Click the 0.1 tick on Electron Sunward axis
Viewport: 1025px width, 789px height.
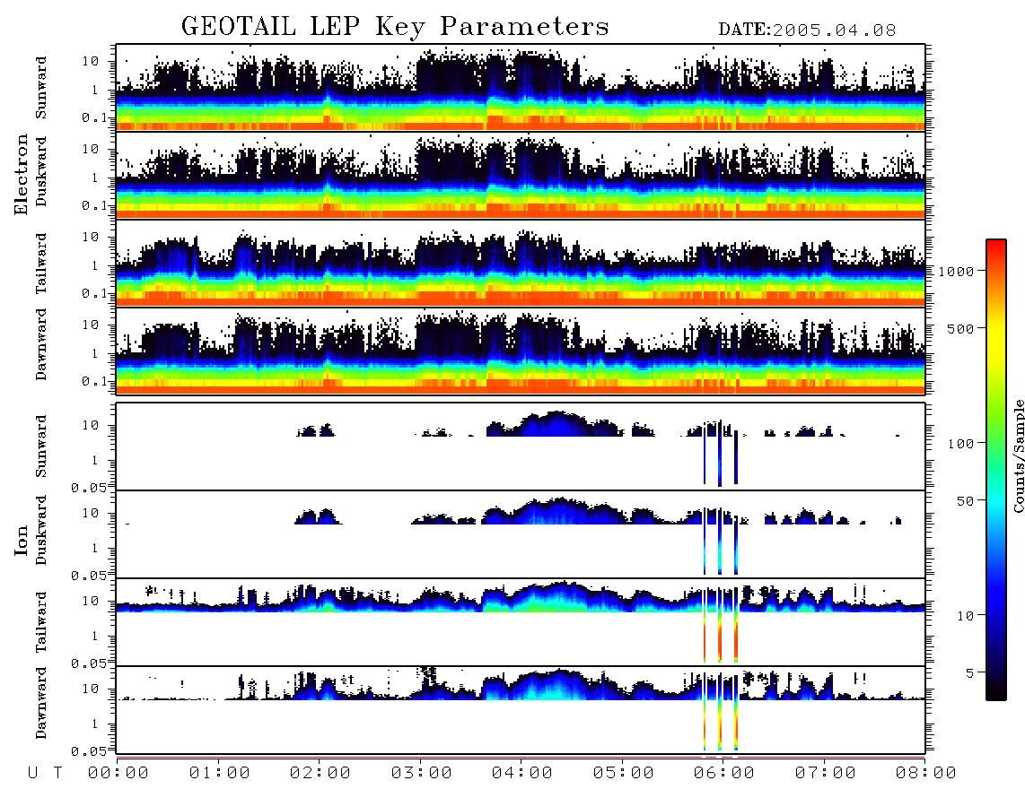click(x=93, y=117)
